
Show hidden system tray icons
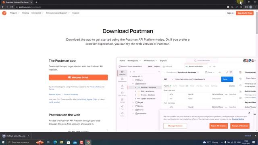point(222,142)
